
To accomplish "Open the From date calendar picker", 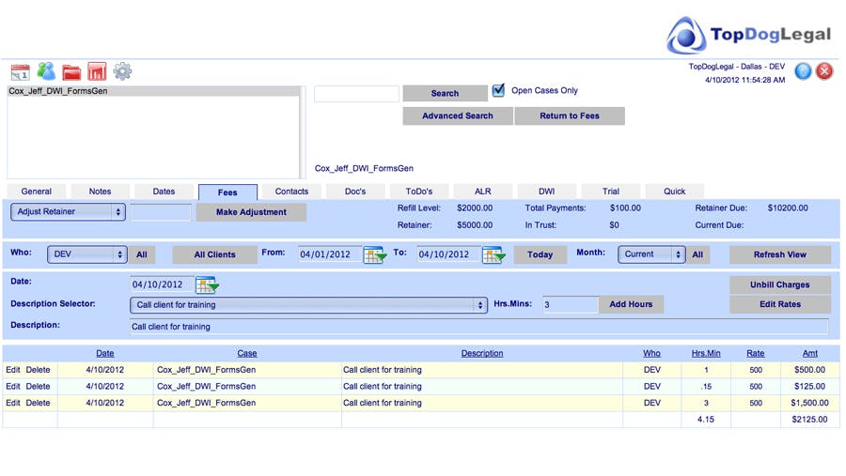I will pos(374,254).
